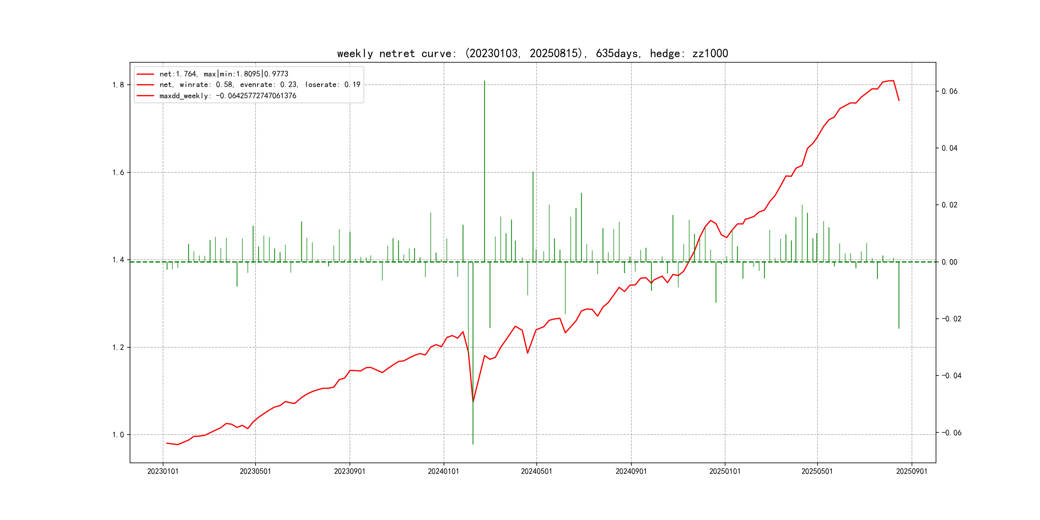Viewport: 1040px width, 520px height.
Task: Click the tallest green bar's top
Action: point(484,81)
